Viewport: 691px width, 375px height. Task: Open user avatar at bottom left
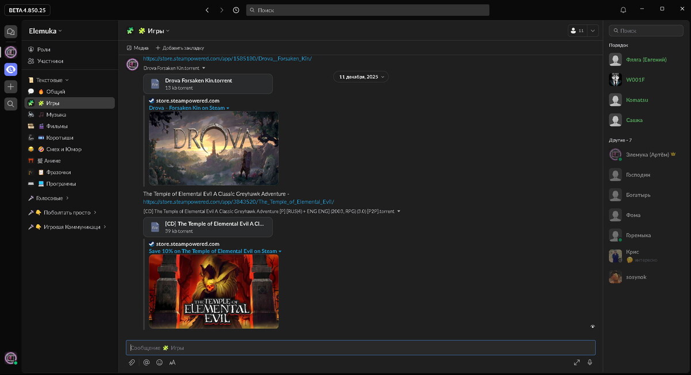pyautogui.click(x=10, y=358)
